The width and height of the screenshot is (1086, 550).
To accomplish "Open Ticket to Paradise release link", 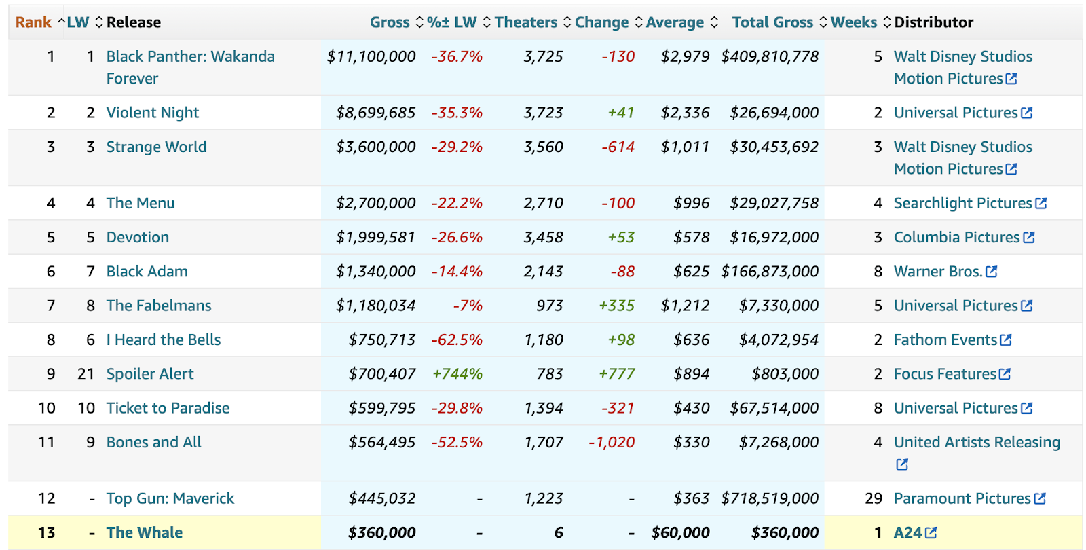I will 168,408.
